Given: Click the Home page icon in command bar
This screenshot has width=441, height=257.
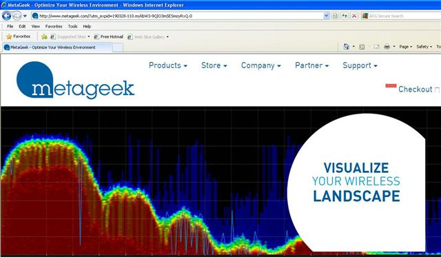Looking at the screenshot, I should point(346,47).
